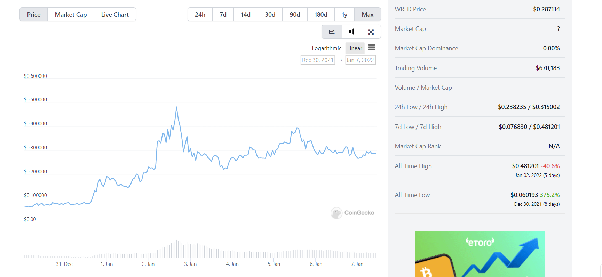Screen dimensions: 602x277
Task: Click the Trading Volume value $670,183
Action: click(x=548, y=68)
